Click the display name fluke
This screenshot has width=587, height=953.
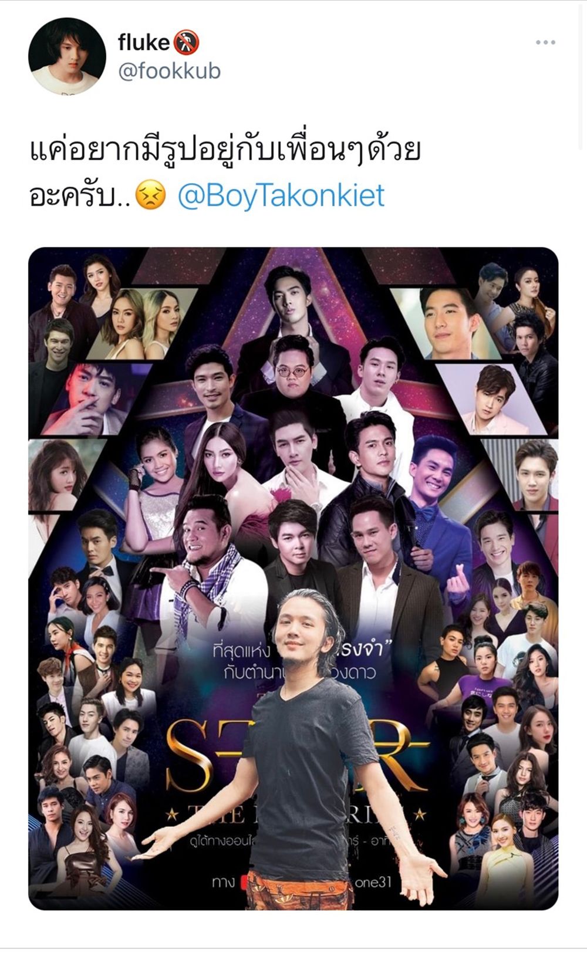coord(143,42)
